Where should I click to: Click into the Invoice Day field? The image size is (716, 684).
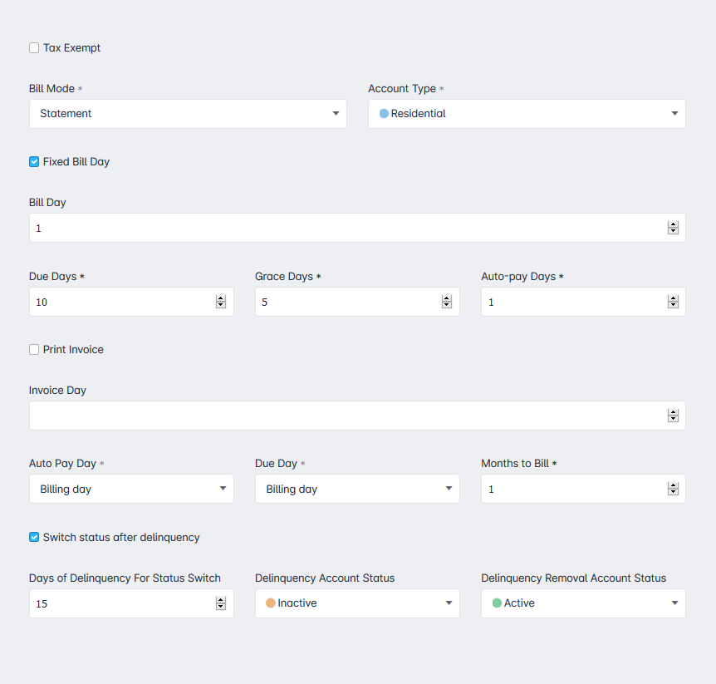[347, 416]
